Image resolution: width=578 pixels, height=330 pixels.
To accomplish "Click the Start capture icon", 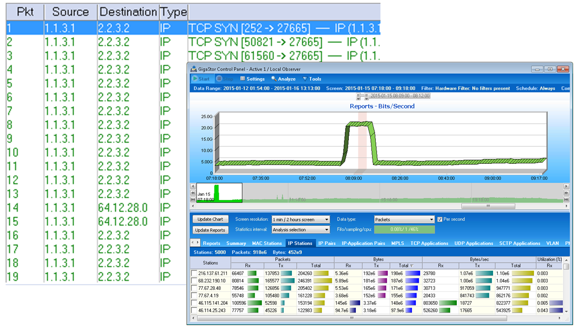I will (196, 79).
